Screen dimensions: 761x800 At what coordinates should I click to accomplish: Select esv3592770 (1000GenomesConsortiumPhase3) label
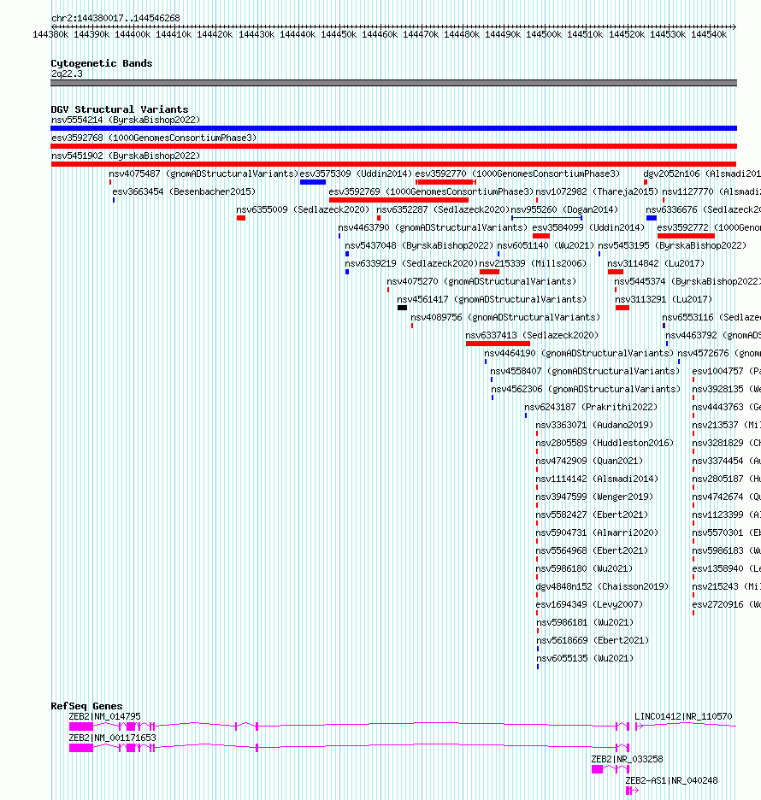(x=517, y=174)
